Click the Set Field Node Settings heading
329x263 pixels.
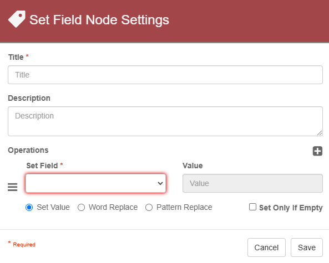(x=99, y=20)
